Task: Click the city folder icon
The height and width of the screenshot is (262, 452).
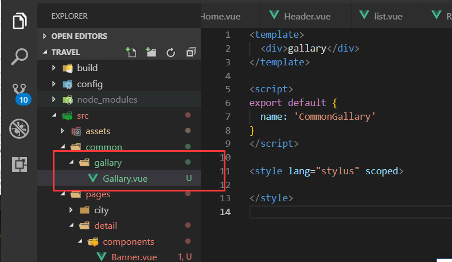Action: [x=84, y=210]
